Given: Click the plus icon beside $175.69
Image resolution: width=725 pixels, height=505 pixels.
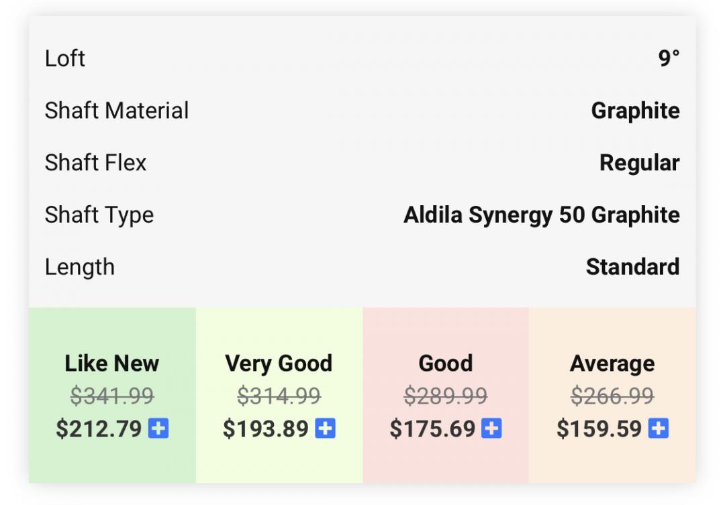Looking at the screenshot, I should click(x=491, y=428).
